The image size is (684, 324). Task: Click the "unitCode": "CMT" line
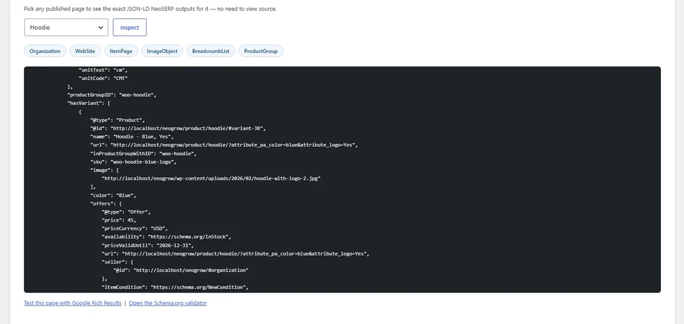104,78
